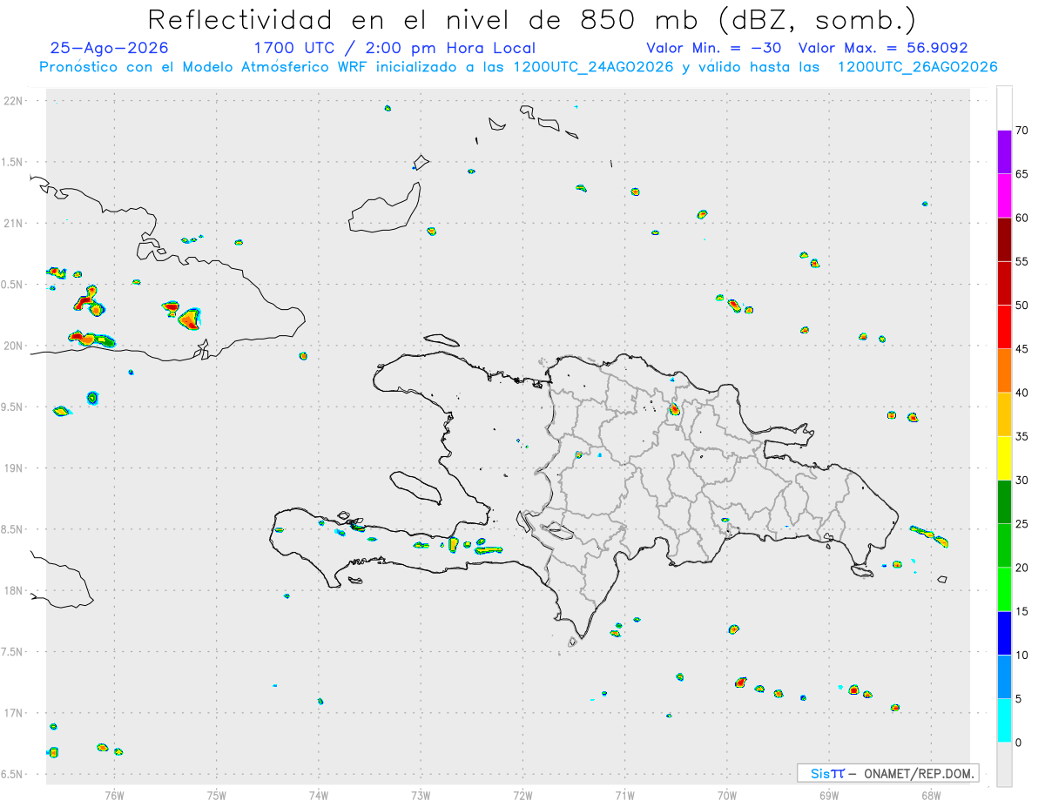Select the yellow 30–35 dBZ colorbar segment
This screenshot has height=807, width=1045.
pos(1004,458)
